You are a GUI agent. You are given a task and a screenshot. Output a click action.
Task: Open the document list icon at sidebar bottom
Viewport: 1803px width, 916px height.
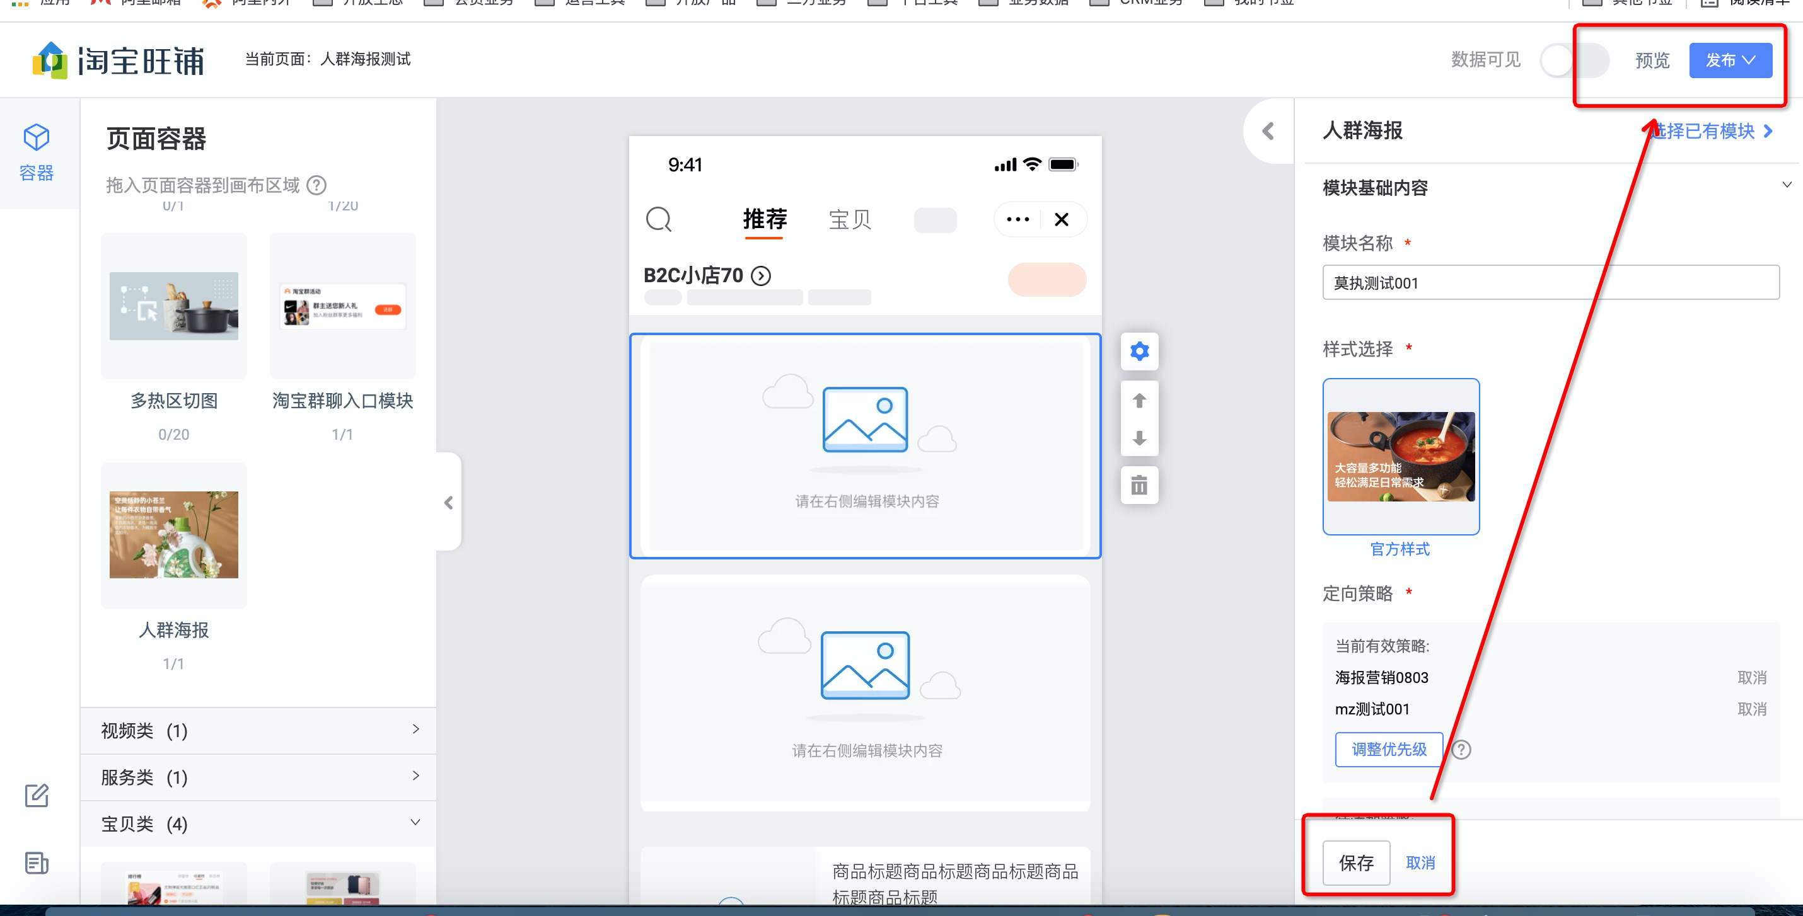(37, 863)
